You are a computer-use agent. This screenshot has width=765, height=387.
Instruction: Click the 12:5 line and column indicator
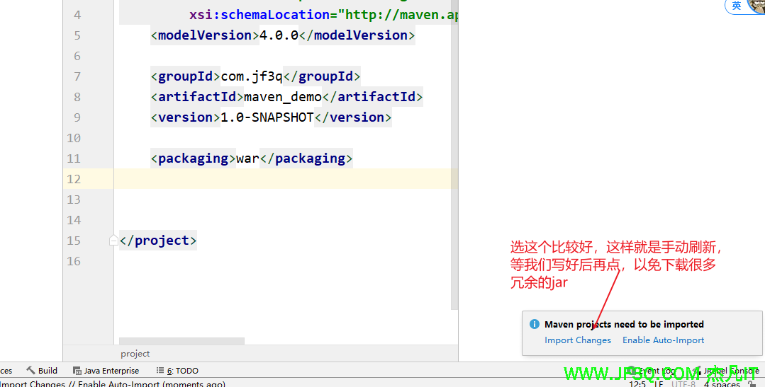(637, 384)
